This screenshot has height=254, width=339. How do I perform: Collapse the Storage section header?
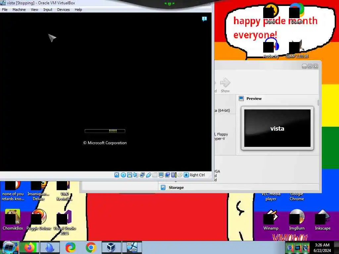[x=176, y=188]
